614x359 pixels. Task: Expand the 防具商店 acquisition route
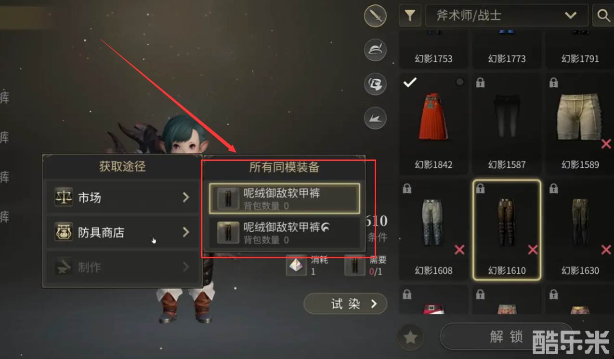tap(122, 232)
